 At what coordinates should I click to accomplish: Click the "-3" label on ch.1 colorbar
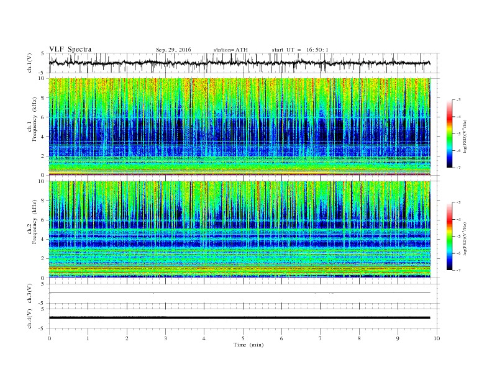tap(458, 100)
